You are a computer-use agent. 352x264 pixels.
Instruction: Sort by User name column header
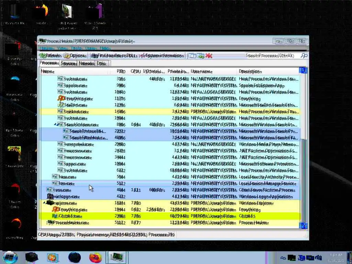coord(213,71)
